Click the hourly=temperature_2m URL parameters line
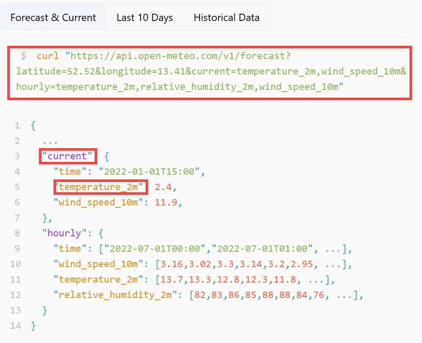 (180, 86)
